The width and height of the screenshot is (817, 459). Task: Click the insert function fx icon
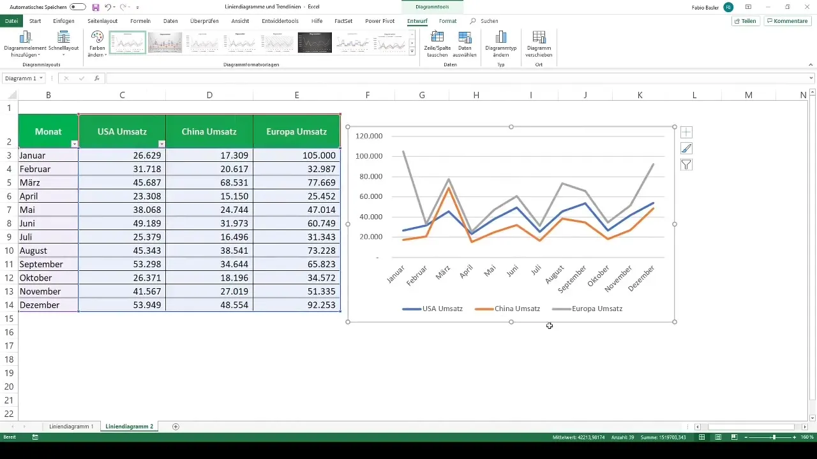point(97,78)
